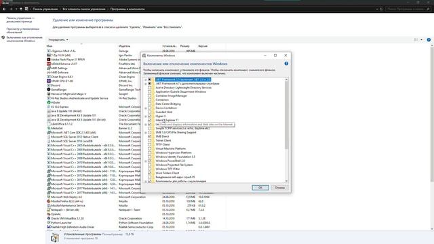Open the Organize dropdown
This screenshot has height=244, width=434.
(x=58, y=40)
